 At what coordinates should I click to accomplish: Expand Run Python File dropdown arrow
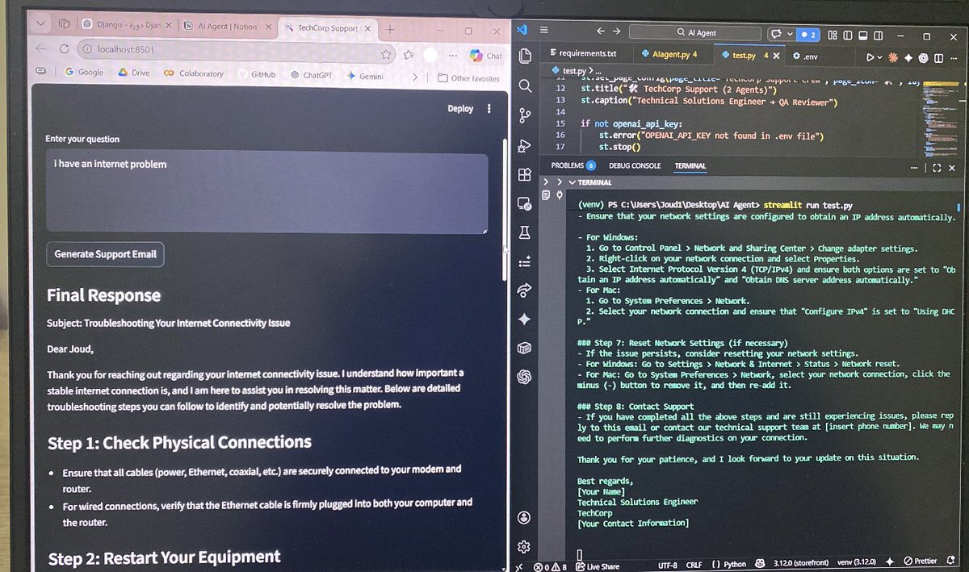click(x=879, y=57)
